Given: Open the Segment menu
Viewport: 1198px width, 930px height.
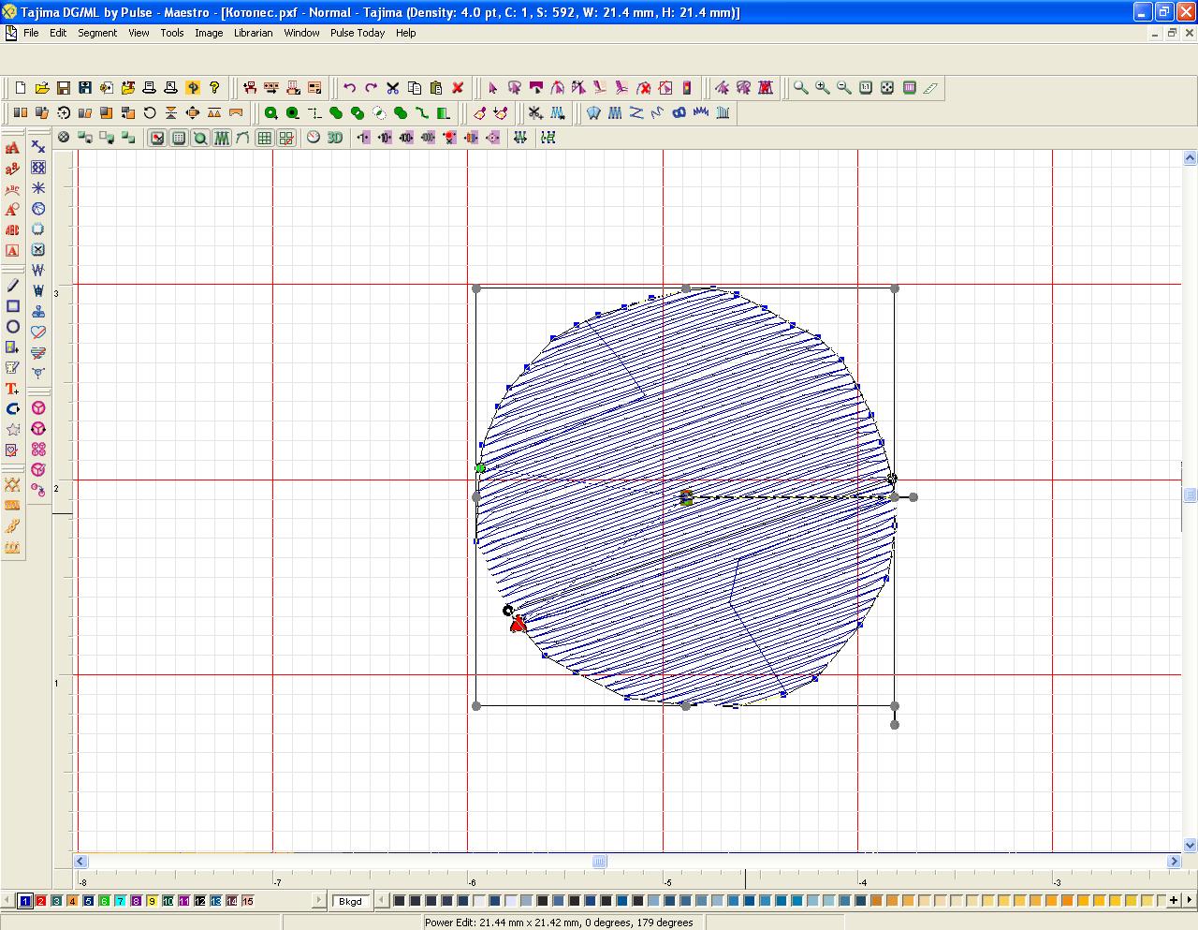Looking at the screenshot, I should tap(97, 33).
